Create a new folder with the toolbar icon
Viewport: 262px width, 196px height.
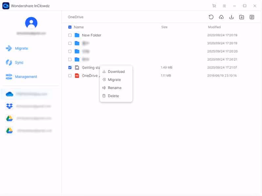pyautogui.click(x=241, y=17)
